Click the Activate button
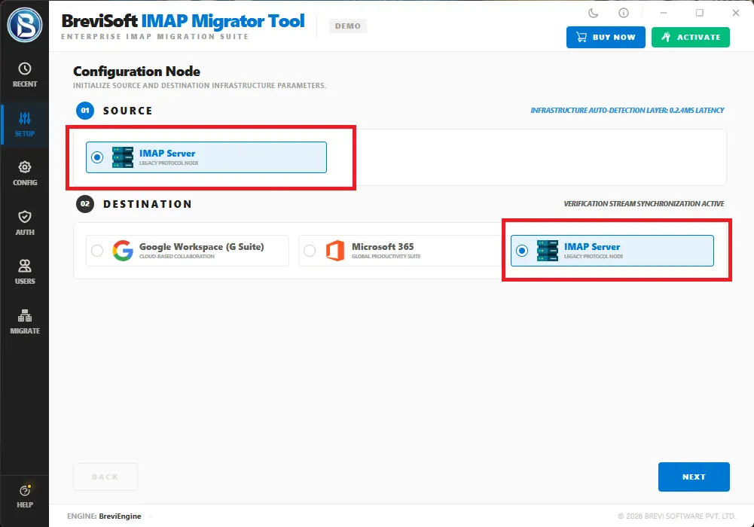Image resolution: width=754 pixels, height=527 pixels. pos(691,37)
